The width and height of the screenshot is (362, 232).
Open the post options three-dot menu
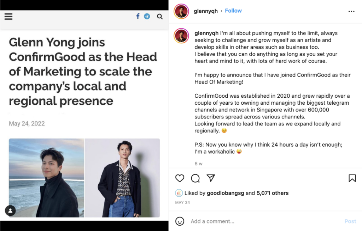click(x=352, y=11)
